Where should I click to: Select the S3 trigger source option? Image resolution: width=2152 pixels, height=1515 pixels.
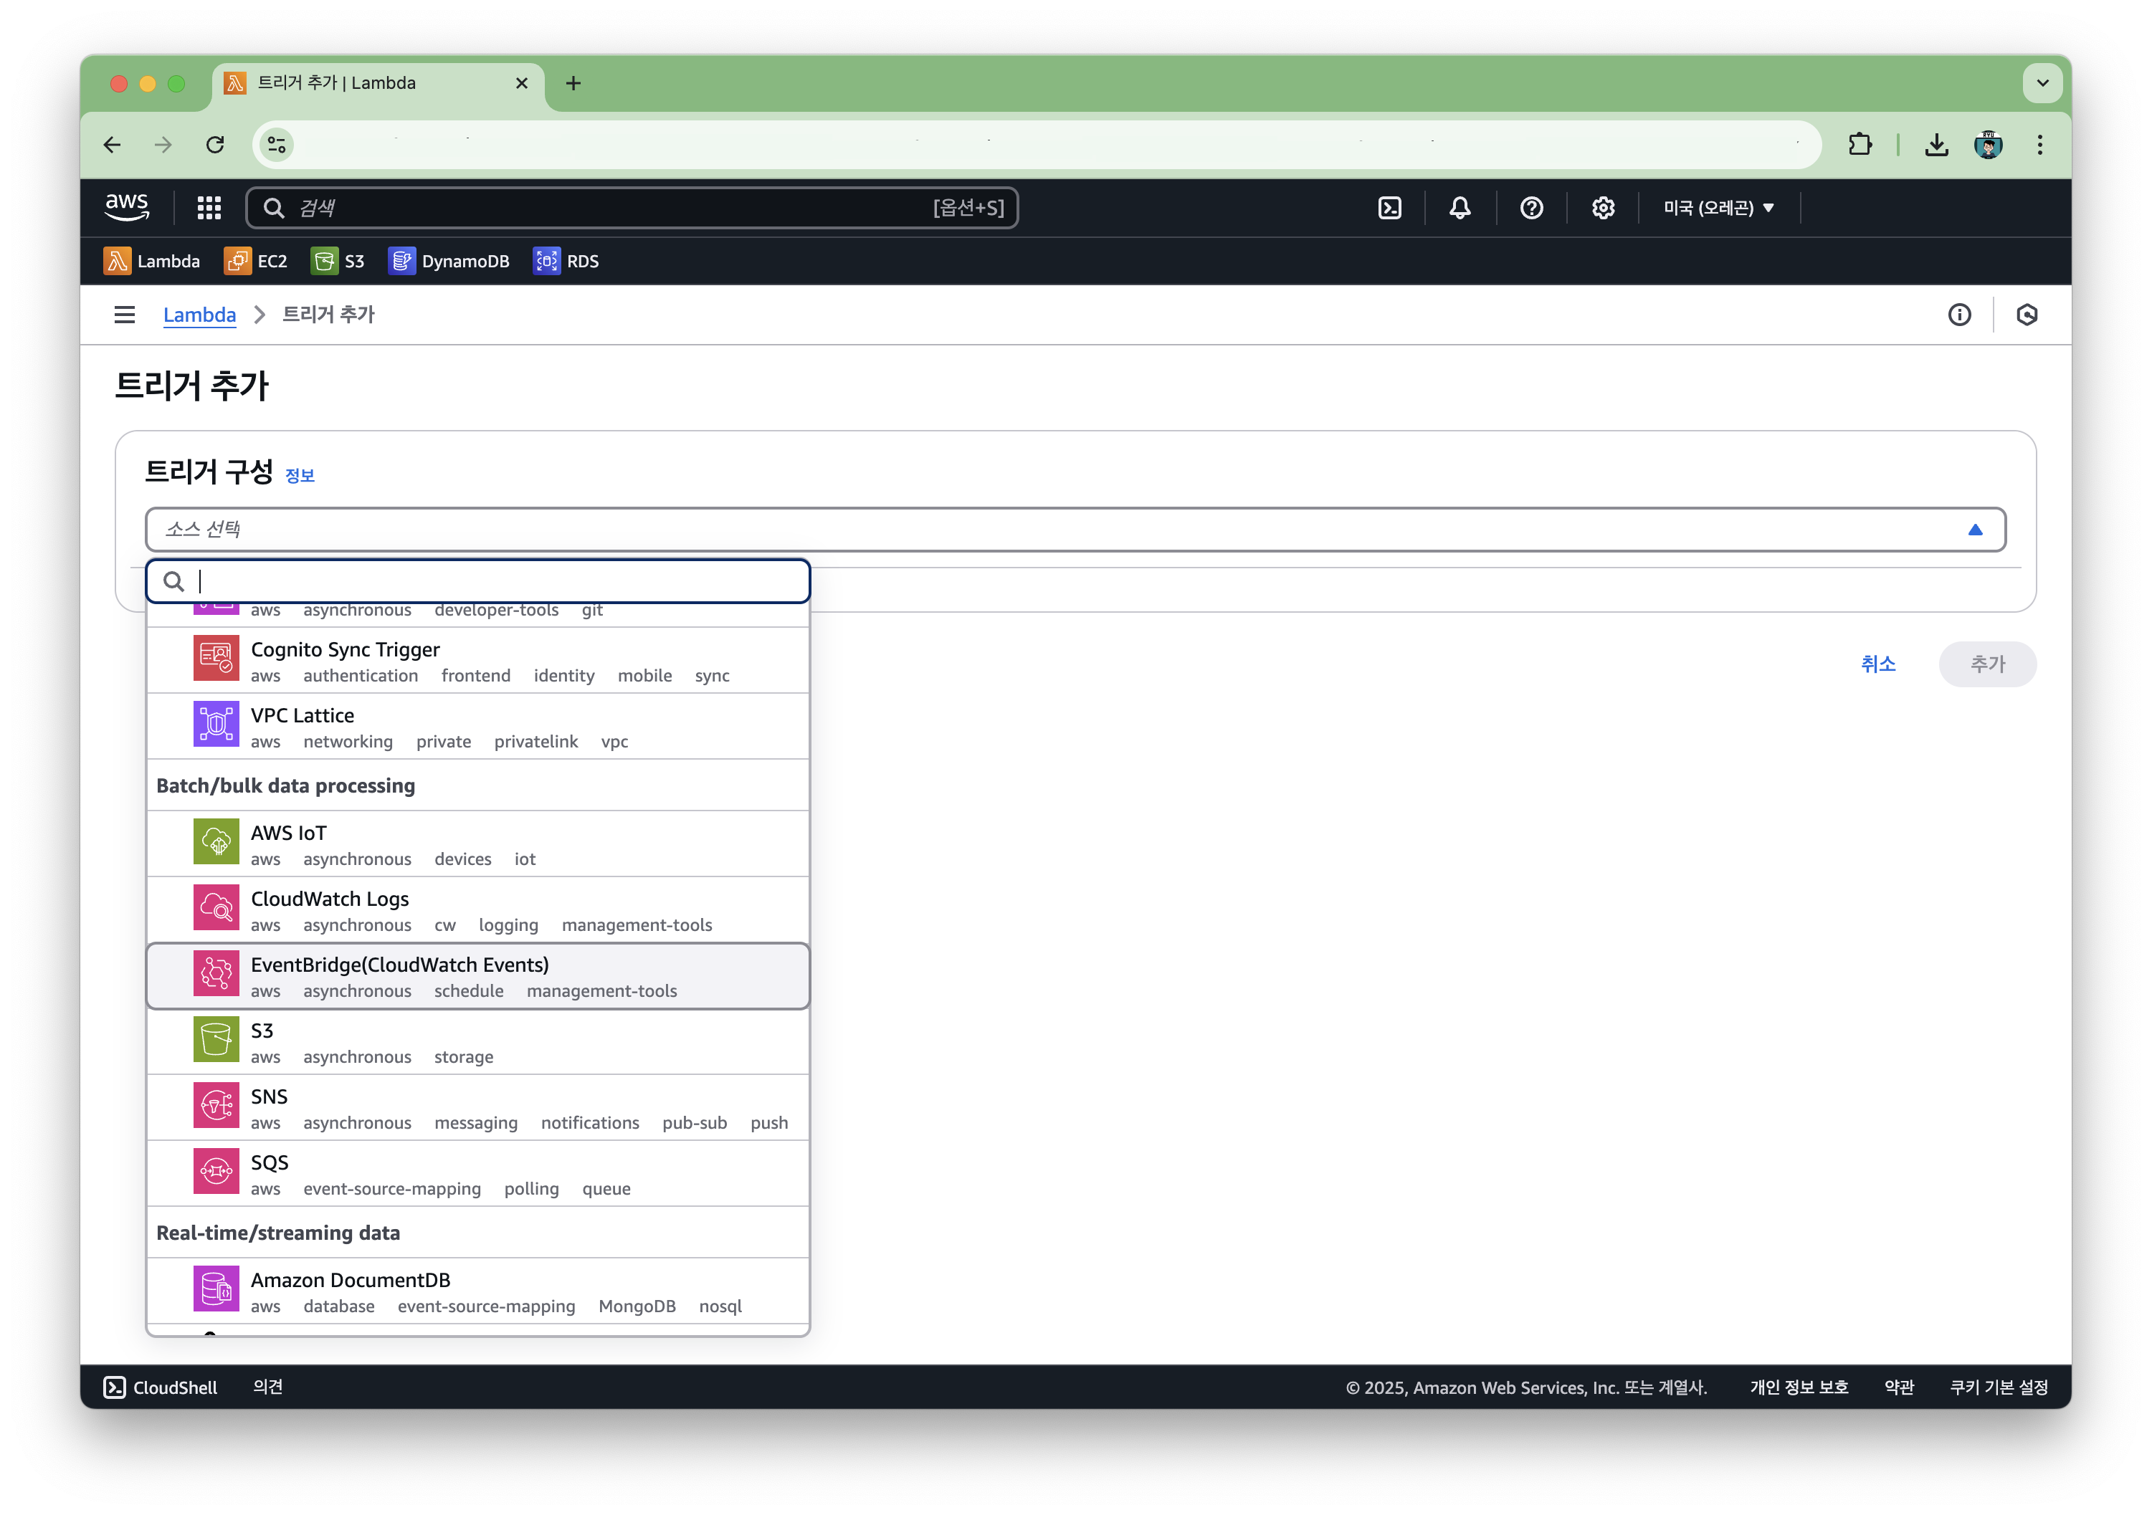click(478, 1042)
